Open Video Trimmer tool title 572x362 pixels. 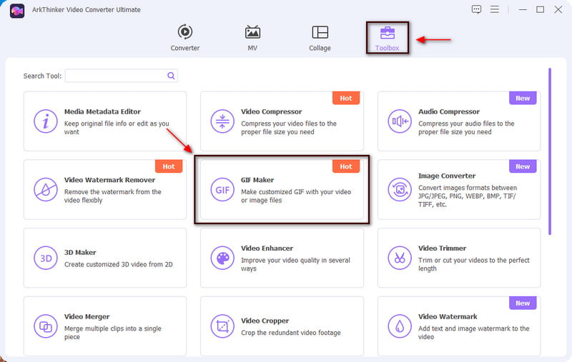coord(442,248)
